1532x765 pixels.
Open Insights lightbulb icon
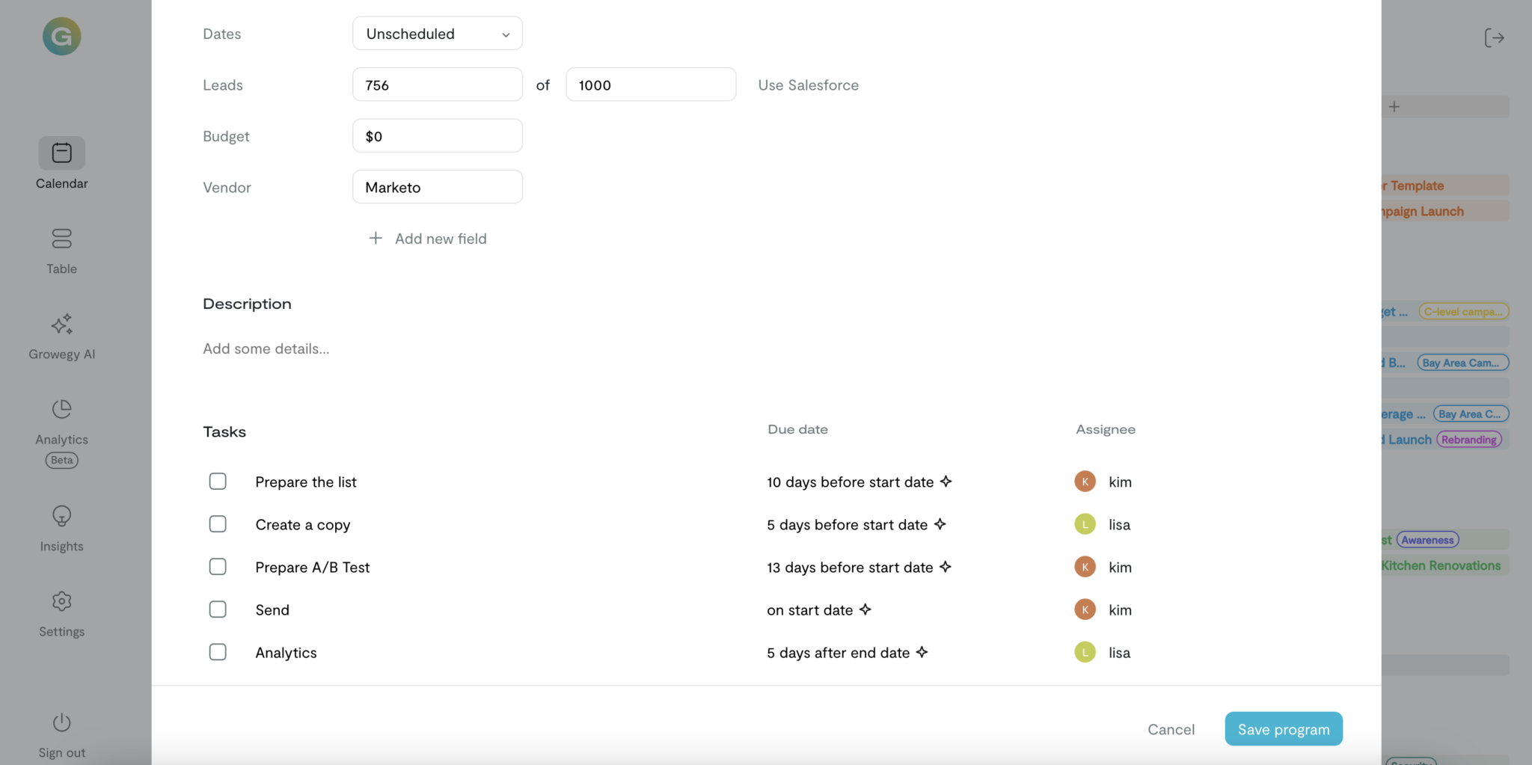point(61,517)
